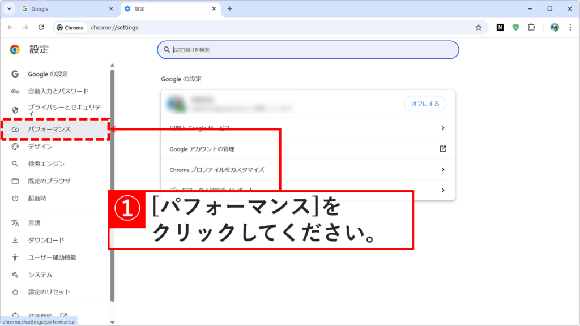580x326 pixels.
Task: Click the Chrome badge in the address bar
Action: [x=70, y=27]
